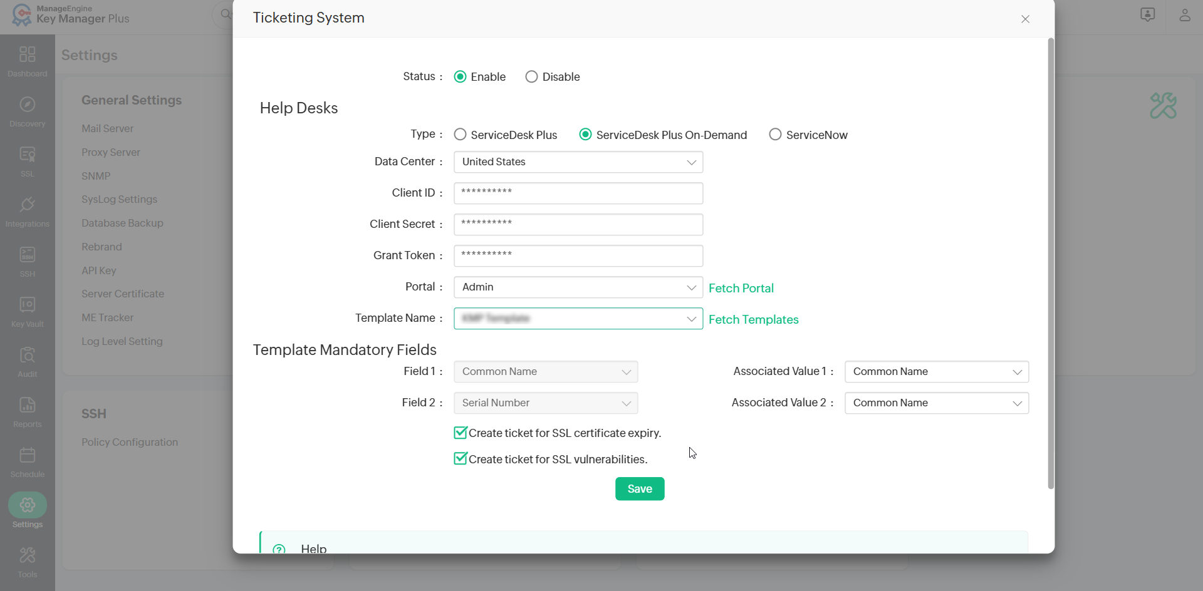Select the Disable status radio button
This screenshot has width=1203, height=591.
point(531,77)
